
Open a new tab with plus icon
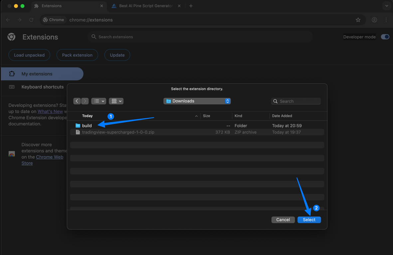(191, 6)
